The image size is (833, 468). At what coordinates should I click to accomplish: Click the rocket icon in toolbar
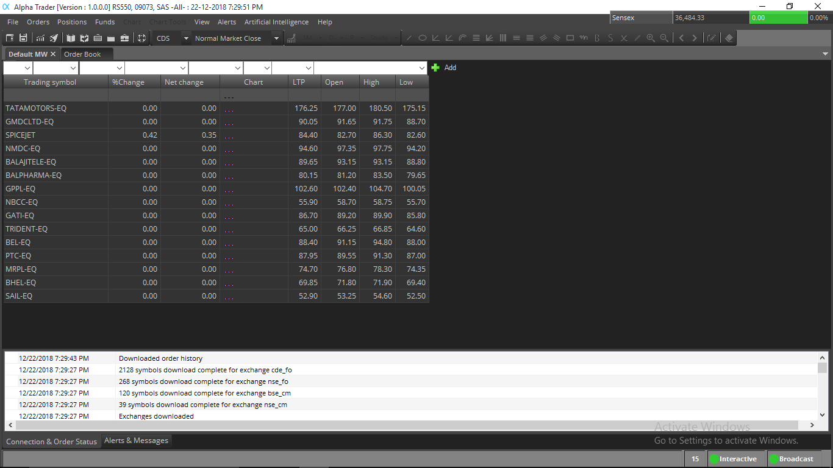coord(54,38)
